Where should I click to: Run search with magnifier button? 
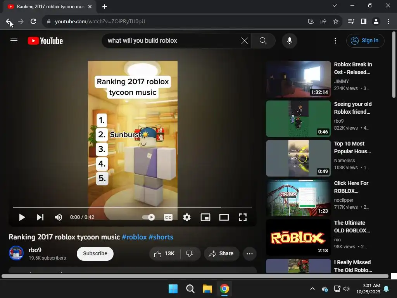pyautogui.click(x=263, y=40)
